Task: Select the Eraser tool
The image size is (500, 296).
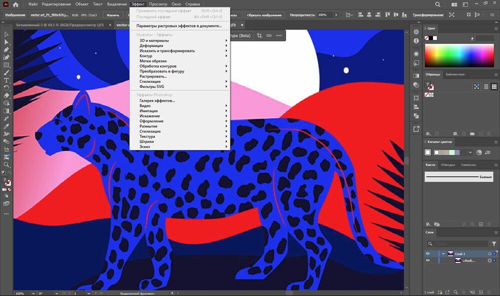Action: pyautogui.click(x=7, y=95)
